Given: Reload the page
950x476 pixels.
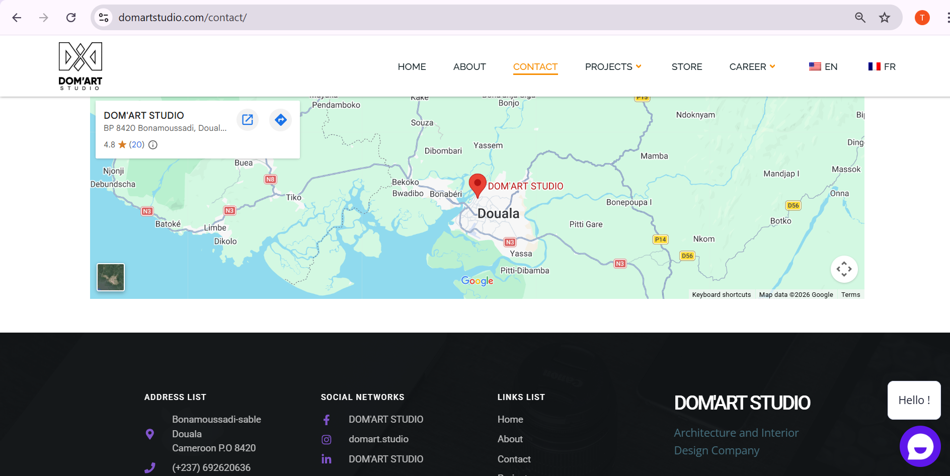Looking at the screenshot, I should [71, 18].
